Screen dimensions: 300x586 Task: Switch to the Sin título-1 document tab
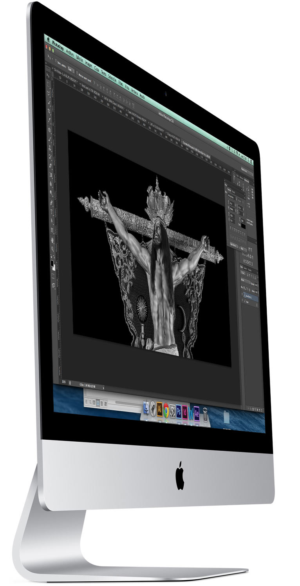pyautogui.click(x=65, y=76)
